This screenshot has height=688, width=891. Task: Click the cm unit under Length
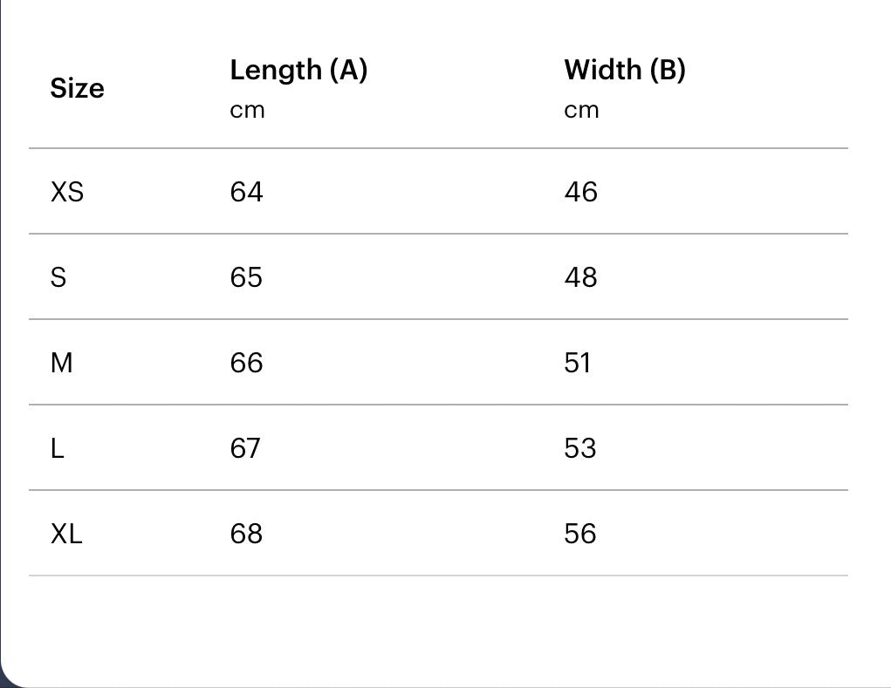[x=247, y=111]
